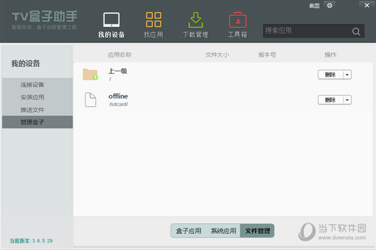Click the 版本号 column header
376x250 pixels.
pyautogui.click(x=267, y=55)
